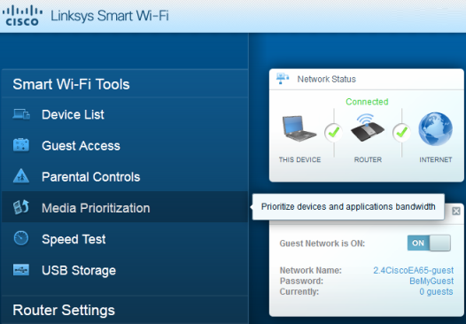Toggle the Guest Network ON switch
466x324 pixels.
click(429, 243)
